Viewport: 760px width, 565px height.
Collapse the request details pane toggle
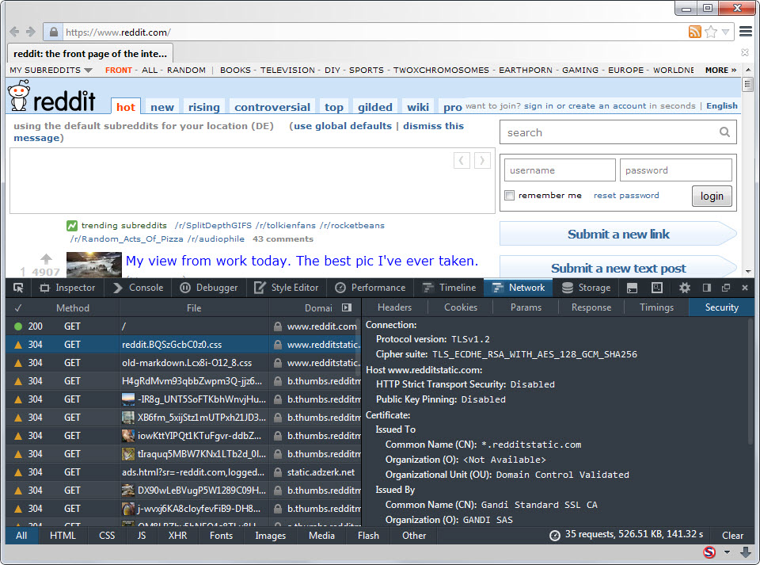click(347, 307)
